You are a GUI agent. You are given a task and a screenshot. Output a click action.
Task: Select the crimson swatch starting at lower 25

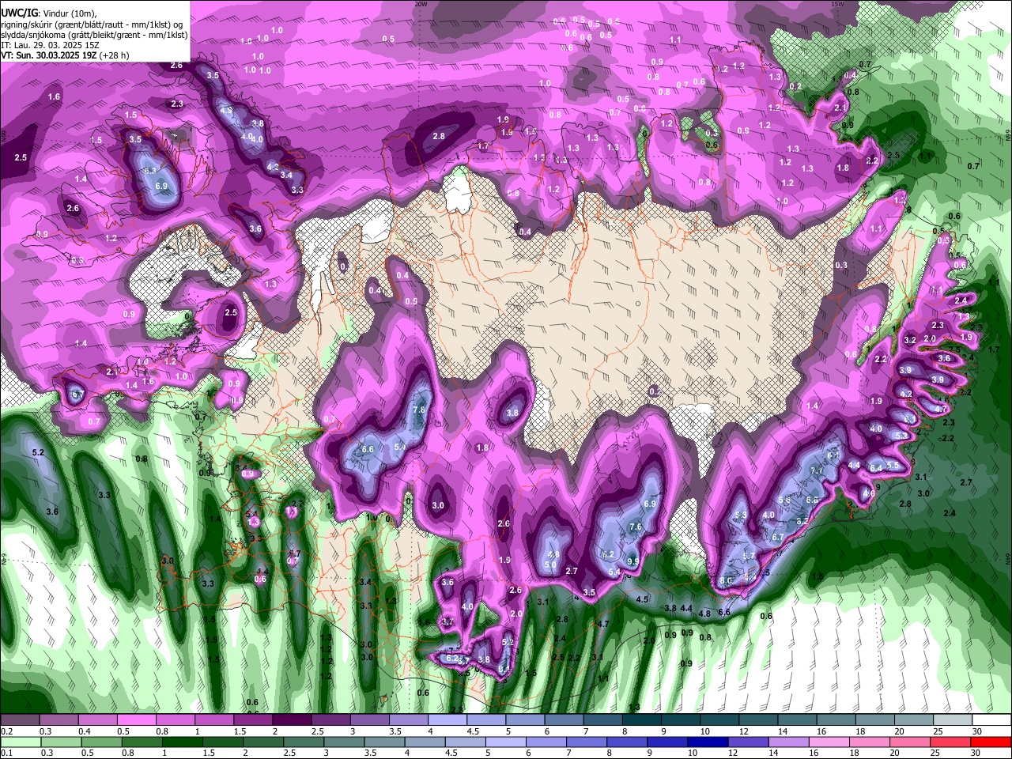[950, 742]
